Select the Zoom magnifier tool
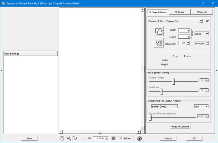 (x=69, y=138)
